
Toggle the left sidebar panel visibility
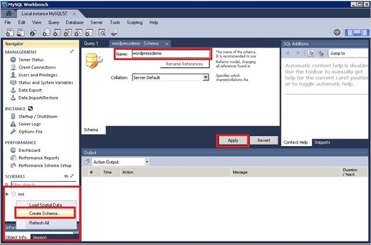click(349, 32)
